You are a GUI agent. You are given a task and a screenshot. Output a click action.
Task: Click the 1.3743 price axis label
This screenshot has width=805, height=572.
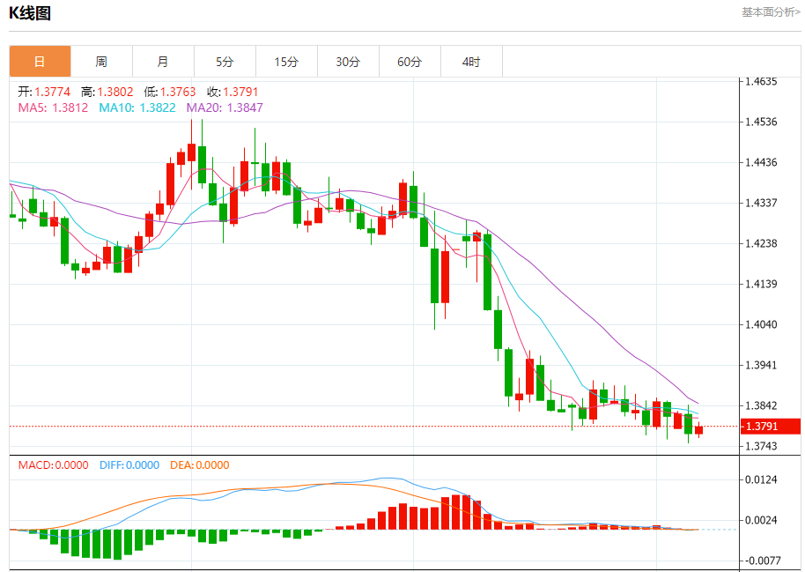(x=761, y=446)
